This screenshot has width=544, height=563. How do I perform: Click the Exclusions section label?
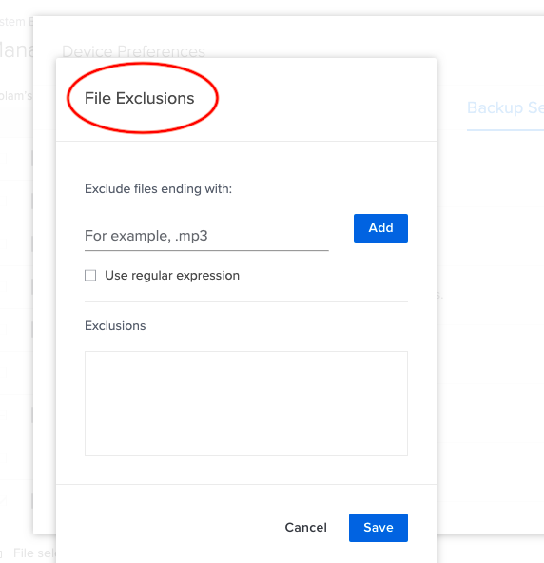[115, 325]
